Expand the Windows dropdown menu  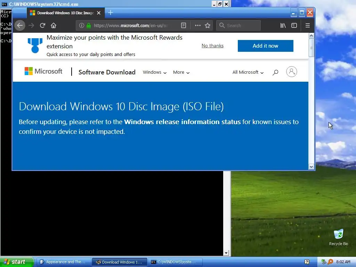[x=155, y=72]
